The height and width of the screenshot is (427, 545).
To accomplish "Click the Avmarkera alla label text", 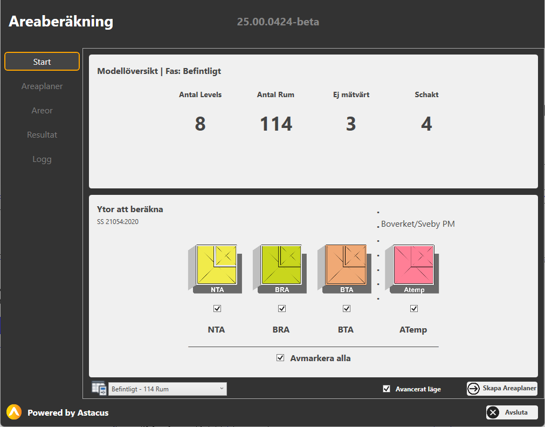I will (320, 358).
